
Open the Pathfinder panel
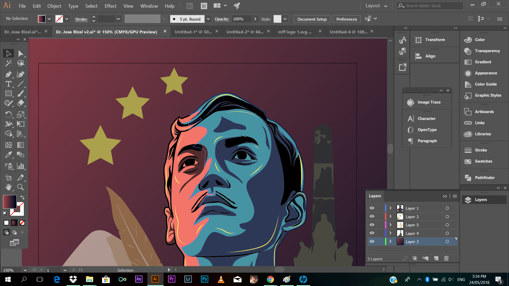pos(484,177)
